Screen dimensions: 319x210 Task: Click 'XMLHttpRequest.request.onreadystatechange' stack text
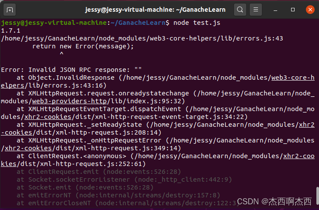109,93
